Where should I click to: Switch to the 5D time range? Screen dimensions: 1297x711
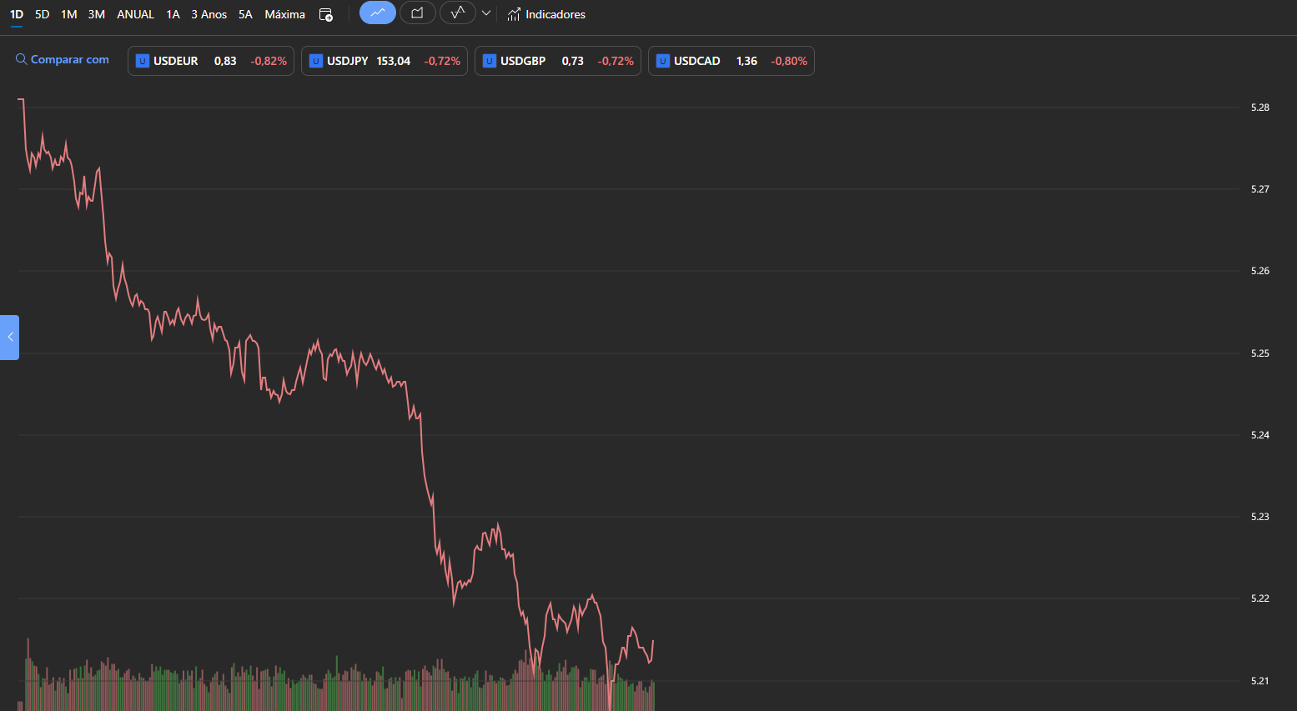pos(42,14)
